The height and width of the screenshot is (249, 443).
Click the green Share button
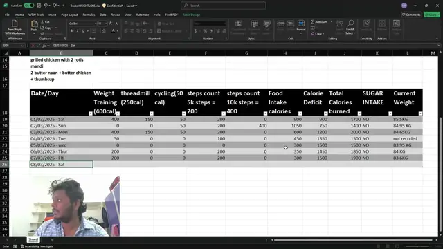point(432,15)
